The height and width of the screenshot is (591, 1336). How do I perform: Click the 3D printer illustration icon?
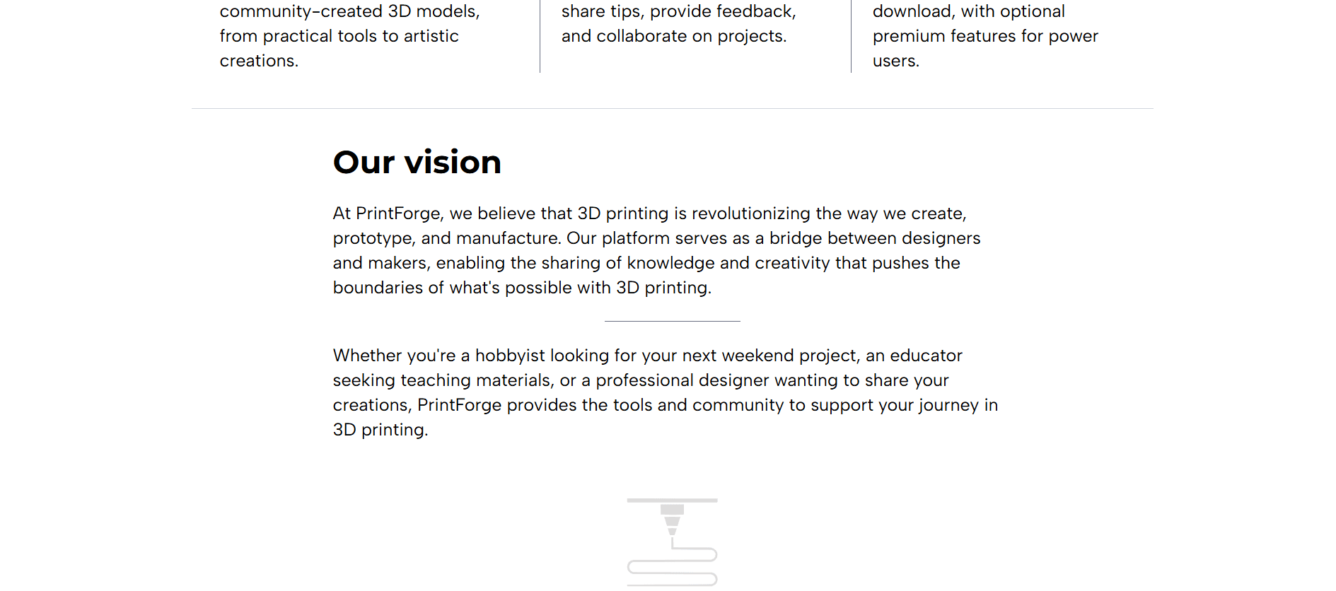tap(672, 542)
